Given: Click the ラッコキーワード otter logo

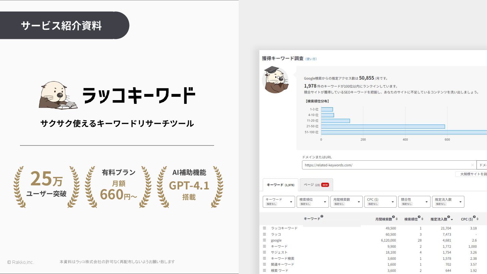Looking at the screenshot, I should 58,95.
